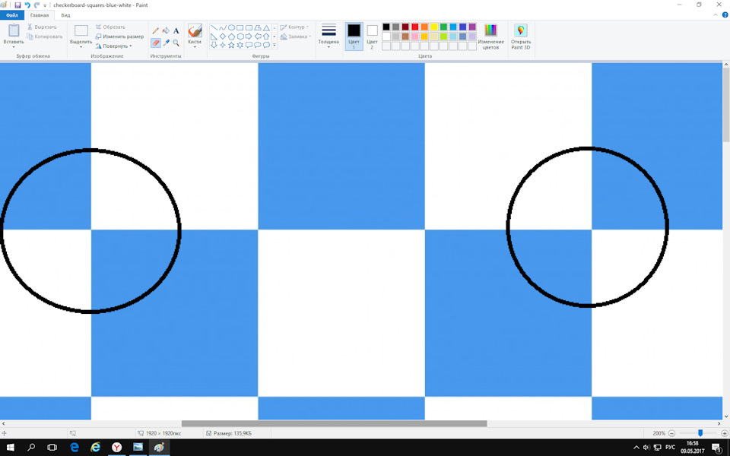Select the Text tool
This screenshot has width=730, height=456.
click(x=176, y=31)
